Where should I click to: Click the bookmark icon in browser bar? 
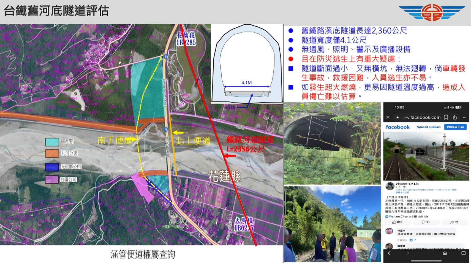click(446, 117)
